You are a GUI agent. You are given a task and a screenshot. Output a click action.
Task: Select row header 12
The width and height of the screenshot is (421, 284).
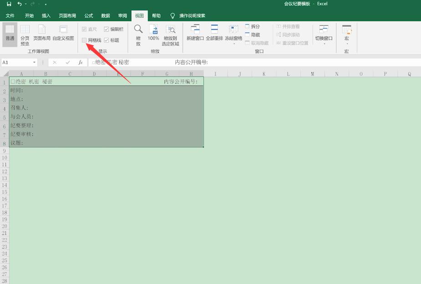click(x=5, y=171)
